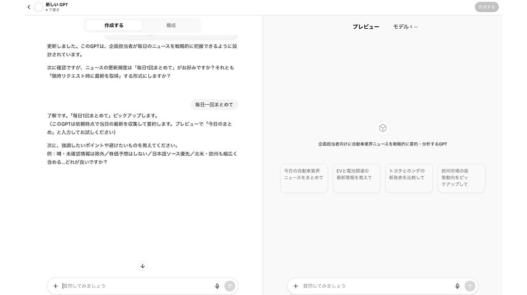Pick the トヨタとホンダの新発表を比較して suggestion
The image size is (527, 295).
click(x=409, y=178)
